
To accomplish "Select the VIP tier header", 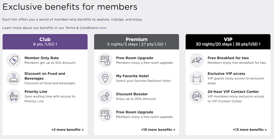I will [x=228, y=42].
